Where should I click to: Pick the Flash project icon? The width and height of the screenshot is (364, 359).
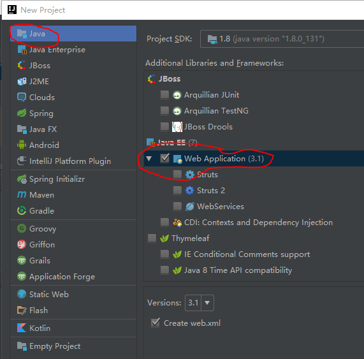tap(22, 311)
